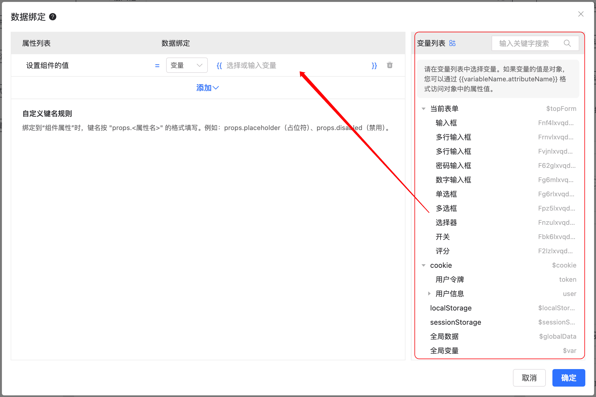Collapse the 当前表单 tree node
596x397 pixels.
[424, 109]
